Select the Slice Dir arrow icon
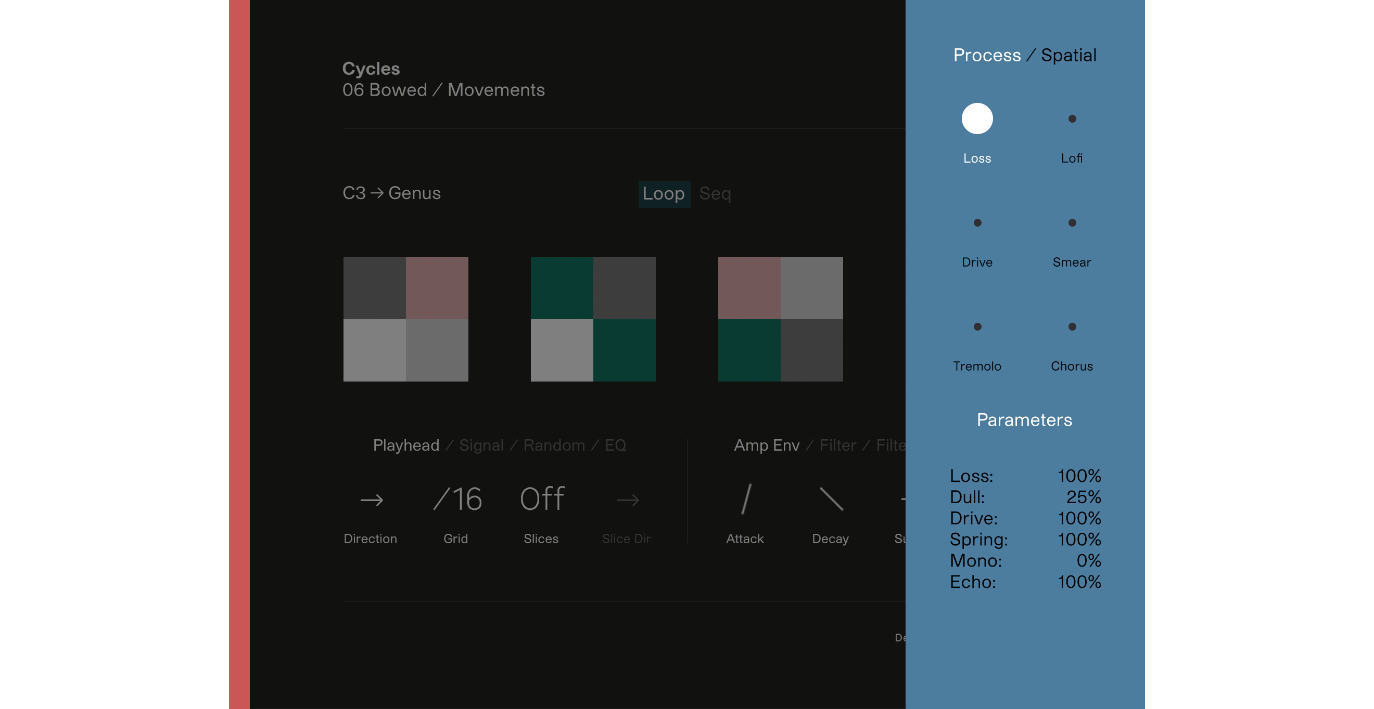The image size is (1374, 709). (x=627, y=500)
